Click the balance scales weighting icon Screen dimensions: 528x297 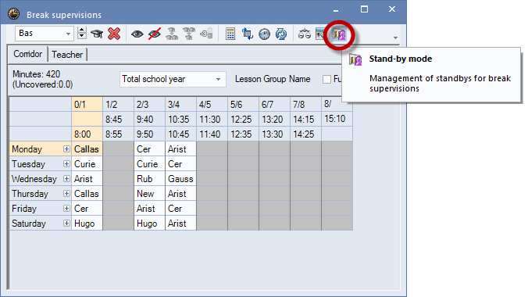coord(305,34)
